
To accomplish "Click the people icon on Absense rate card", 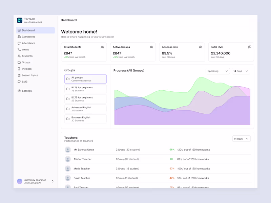I will point(201,47).
